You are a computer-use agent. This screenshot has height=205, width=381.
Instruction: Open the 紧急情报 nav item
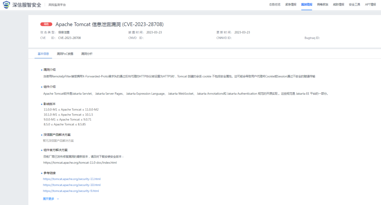(x=291, y=5)
